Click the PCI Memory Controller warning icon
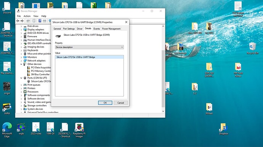The image size is (263, 147). [x=29, y=71]
